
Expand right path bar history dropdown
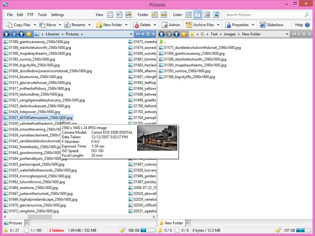[x=287, y=34]
